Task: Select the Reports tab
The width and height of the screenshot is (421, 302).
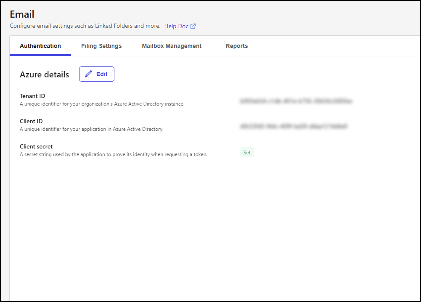Action: click(x=236, y=46)
